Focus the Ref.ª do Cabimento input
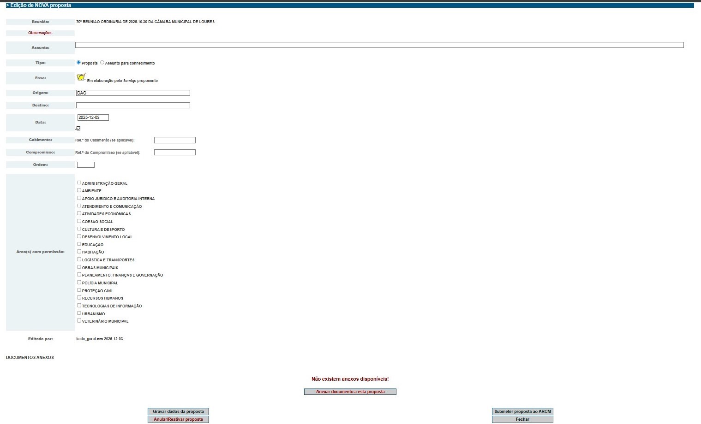Screen dimensions: 701x424 [174, 140]
